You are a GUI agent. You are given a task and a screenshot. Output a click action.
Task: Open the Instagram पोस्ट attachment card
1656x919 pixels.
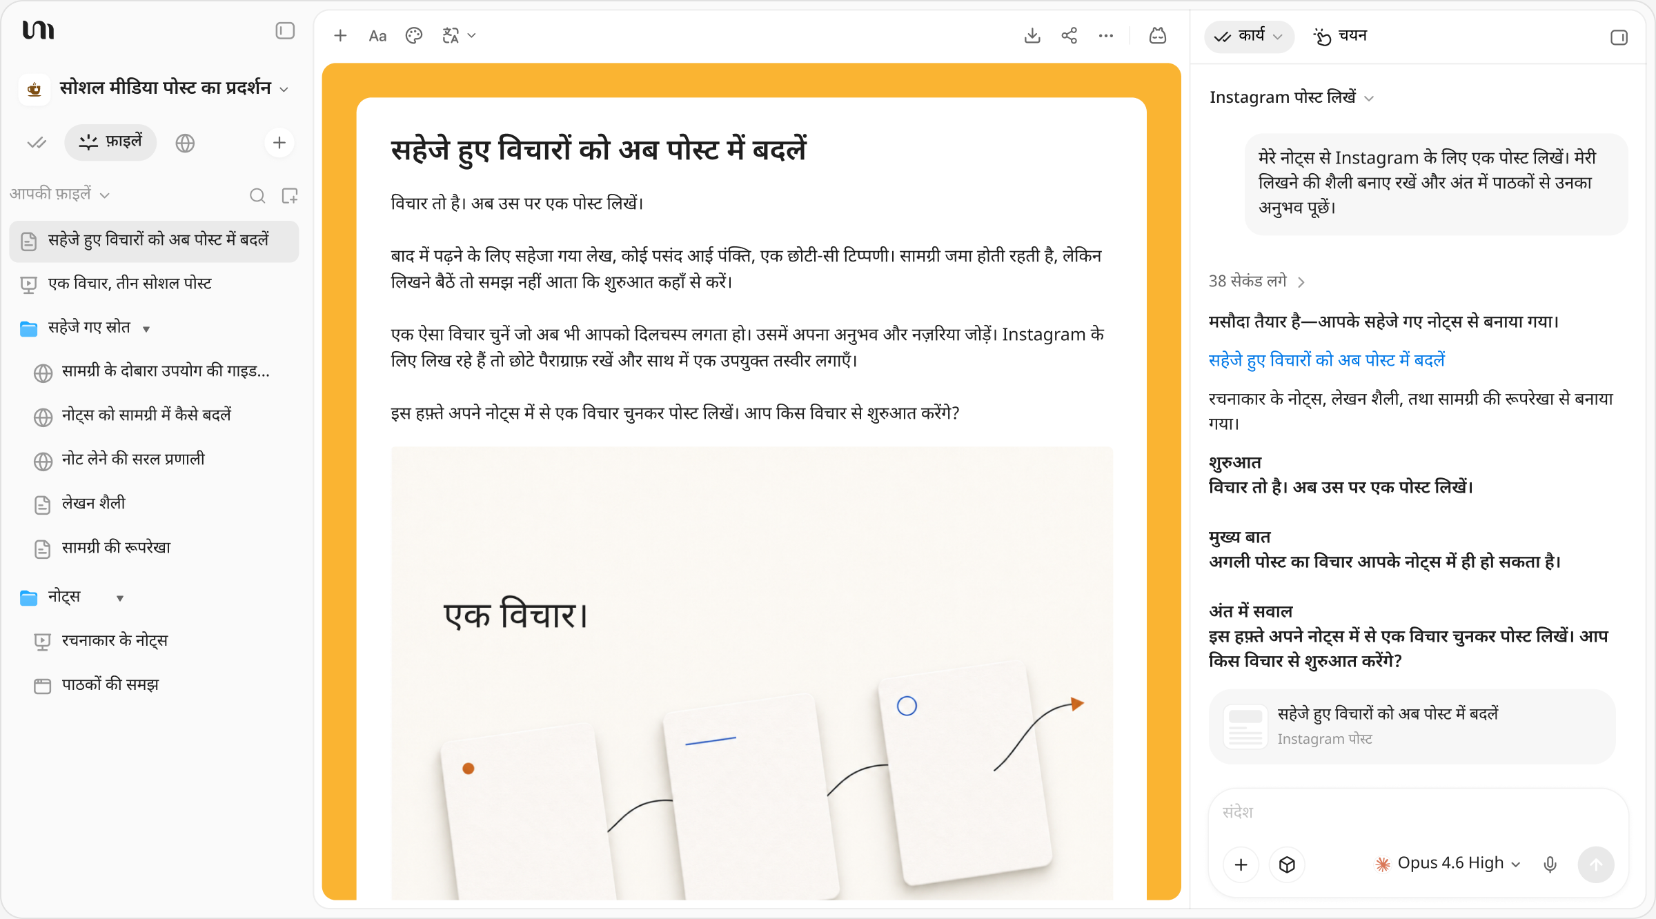coord(1412,727)
